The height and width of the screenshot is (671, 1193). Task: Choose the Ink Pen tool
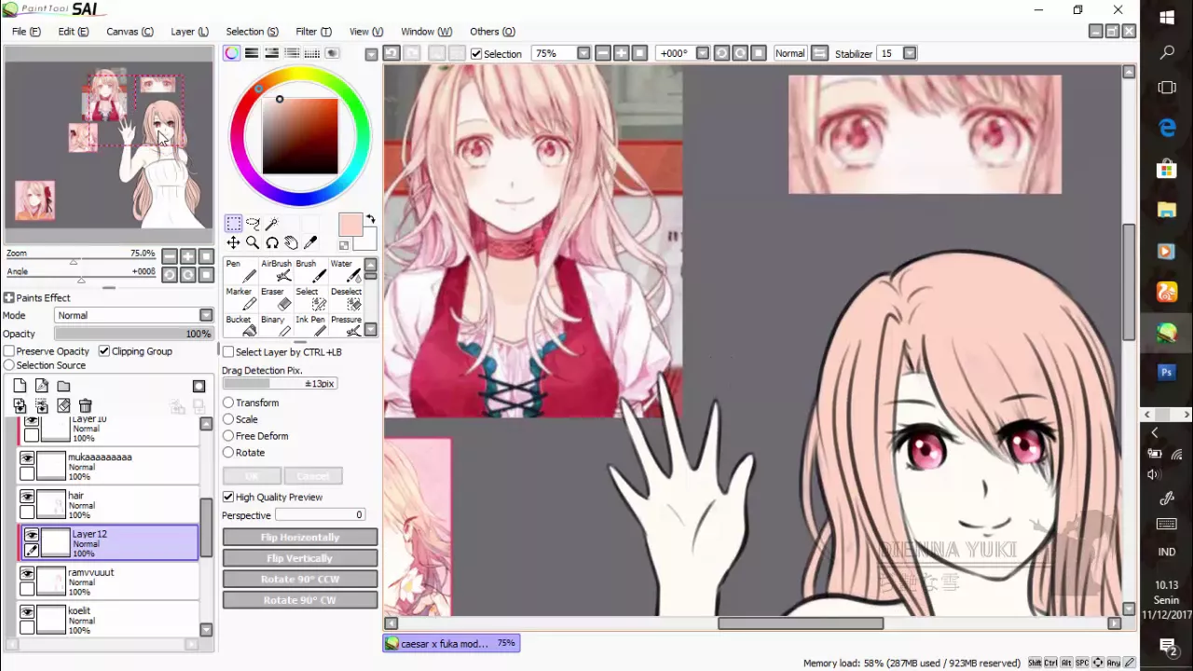[x=310, y=326]
